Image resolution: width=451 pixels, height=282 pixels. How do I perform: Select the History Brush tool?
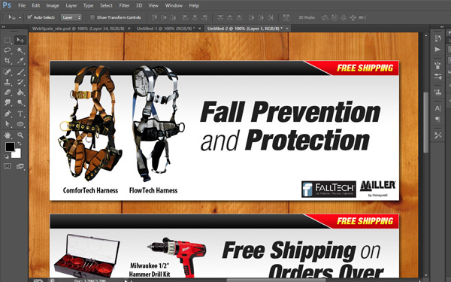(20, 82)
